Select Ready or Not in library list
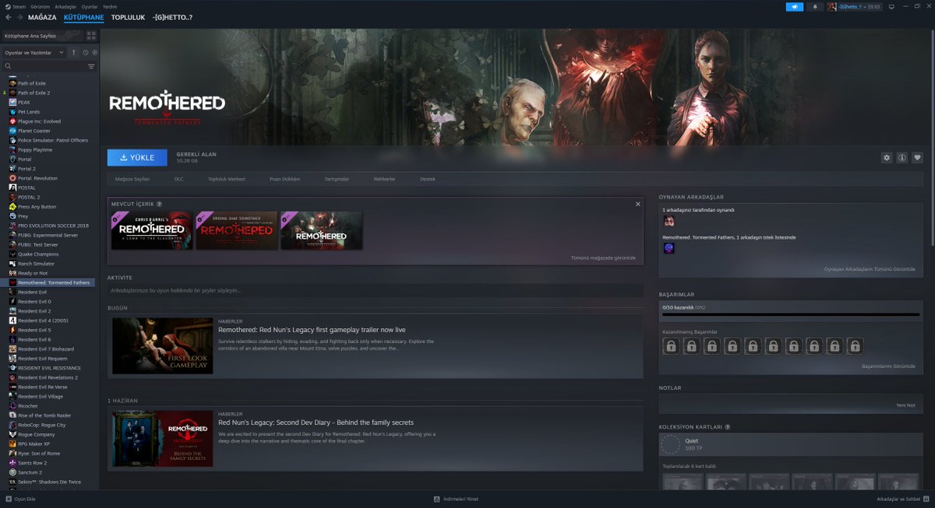935x508 pixels. tap(32, 273)
